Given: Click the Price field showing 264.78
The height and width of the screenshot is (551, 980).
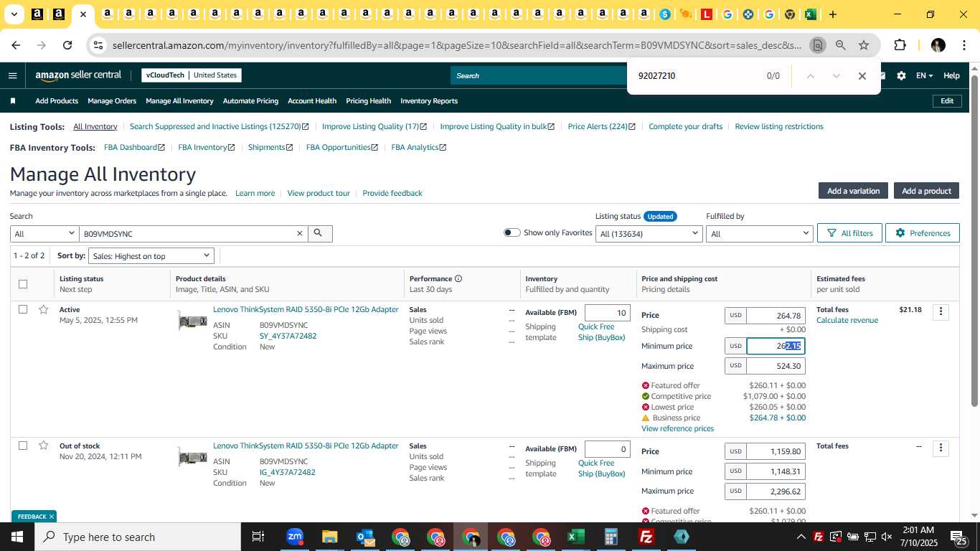Looking at the screenshot, I should coord(776,316).
